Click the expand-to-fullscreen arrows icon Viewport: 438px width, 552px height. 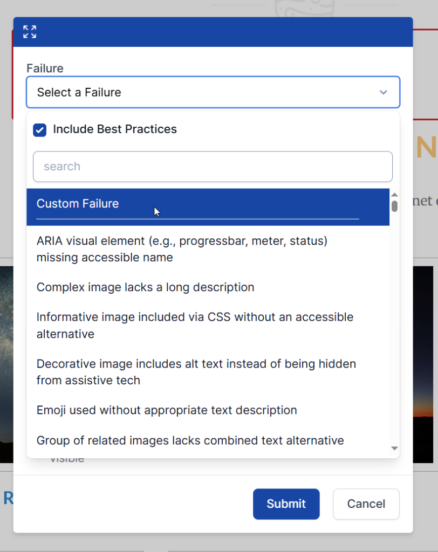(x=29, y=31)
